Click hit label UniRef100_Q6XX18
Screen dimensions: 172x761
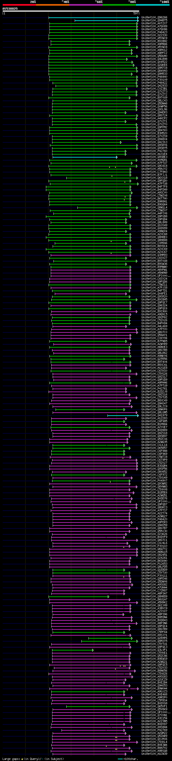[x=154, y=178]
